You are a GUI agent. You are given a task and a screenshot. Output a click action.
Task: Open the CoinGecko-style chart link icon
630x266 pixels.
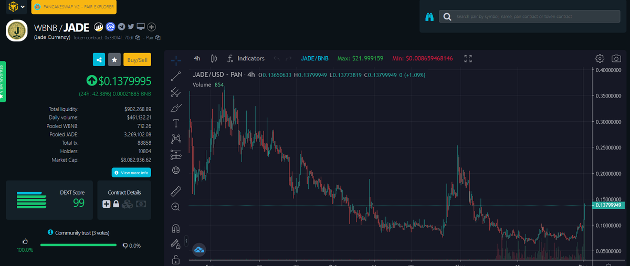[98, 26]
